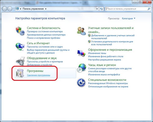Viewport: 153px width, 122px height.
Task: Open the recent pages dropdown beside the nav arrows
Action: [14, 9]
